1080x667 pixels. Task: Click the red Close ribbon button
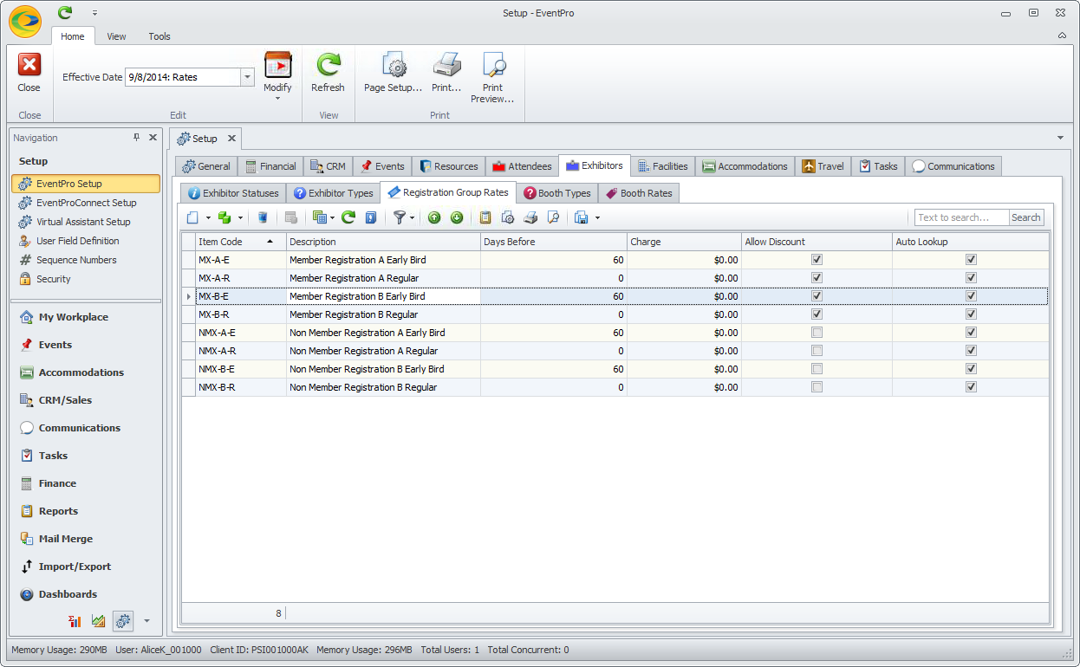tap(29, 73)
